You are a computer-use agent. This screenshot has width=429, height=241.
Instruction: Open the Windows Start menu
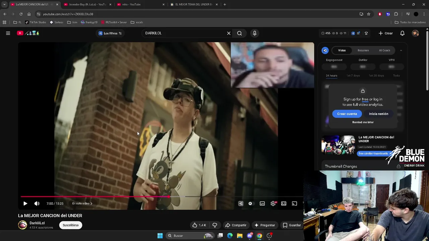coord(160,236)
